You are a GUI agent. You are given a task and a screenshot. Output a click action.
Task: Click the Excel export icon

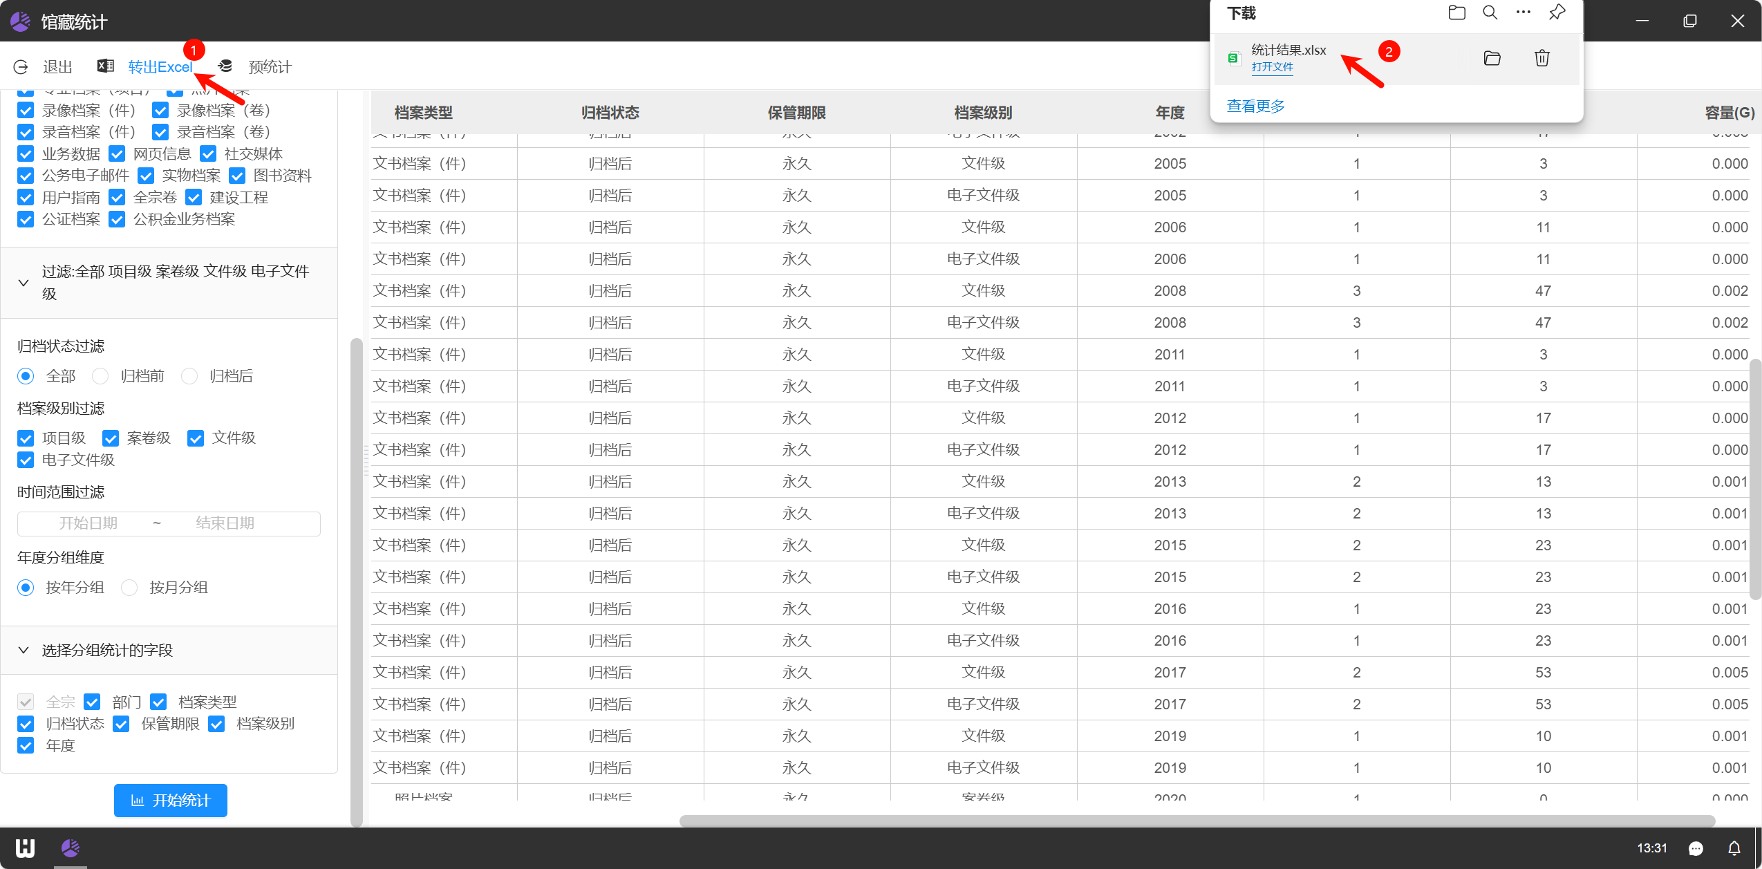pos(106,66)
